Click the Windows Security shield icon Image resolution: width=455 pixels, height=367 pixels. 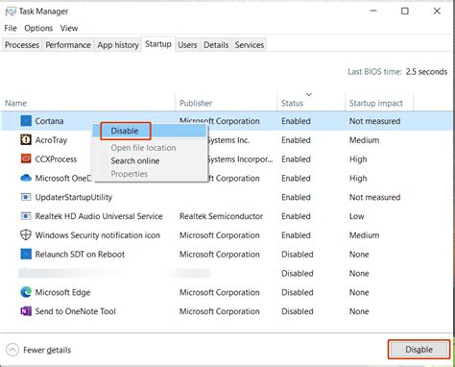pos(26,234)
